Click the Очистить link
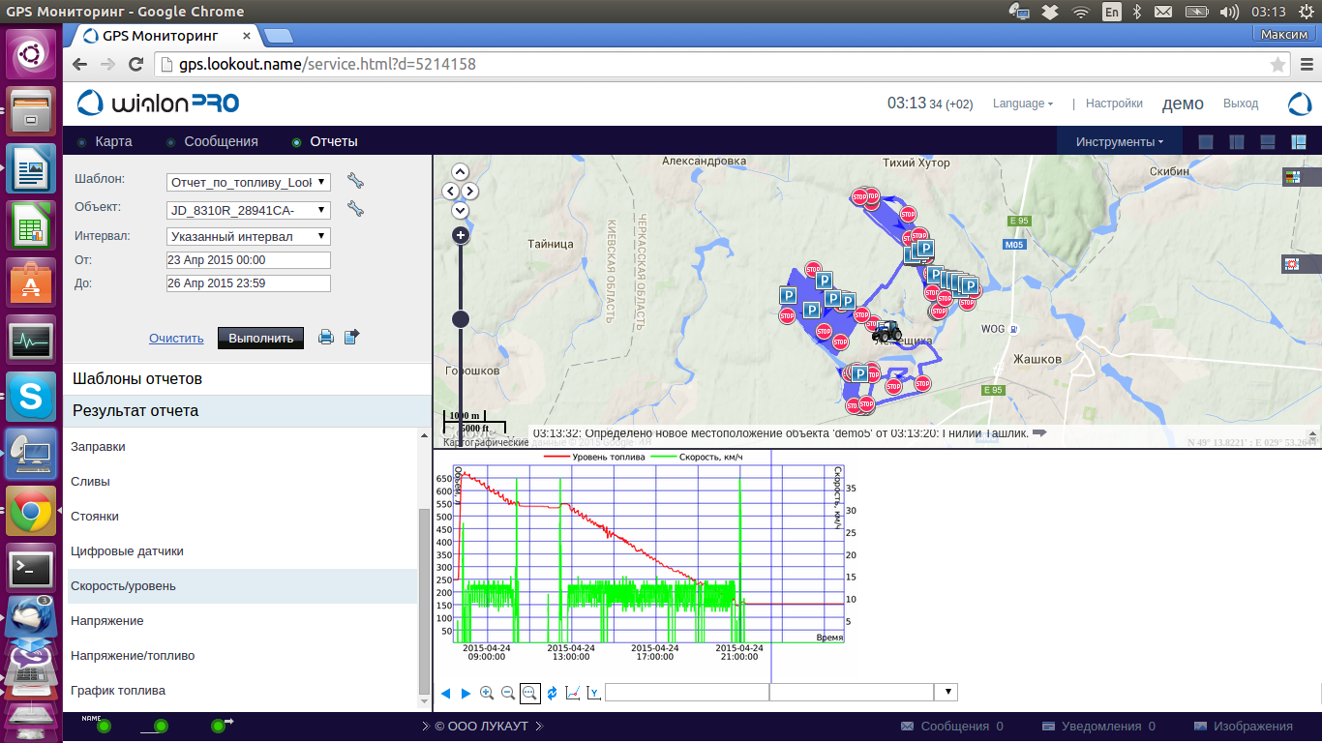Screen dimensions: 1322x743 pos(176,339)
